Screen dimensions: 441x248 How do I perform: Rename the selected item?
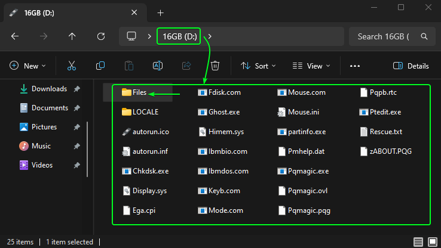(158, 66)
